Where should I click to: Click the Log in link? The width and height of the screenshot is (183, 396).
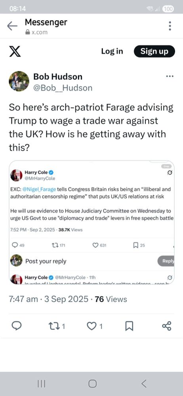click(112, 51)
